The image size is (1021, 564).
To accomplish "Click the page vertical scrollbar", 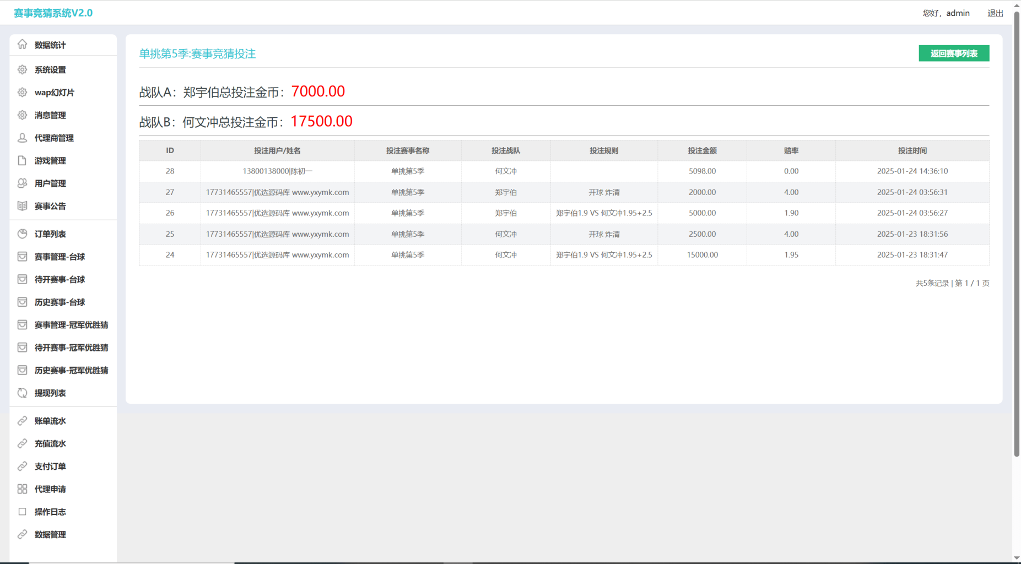I will coord(1017,231).
